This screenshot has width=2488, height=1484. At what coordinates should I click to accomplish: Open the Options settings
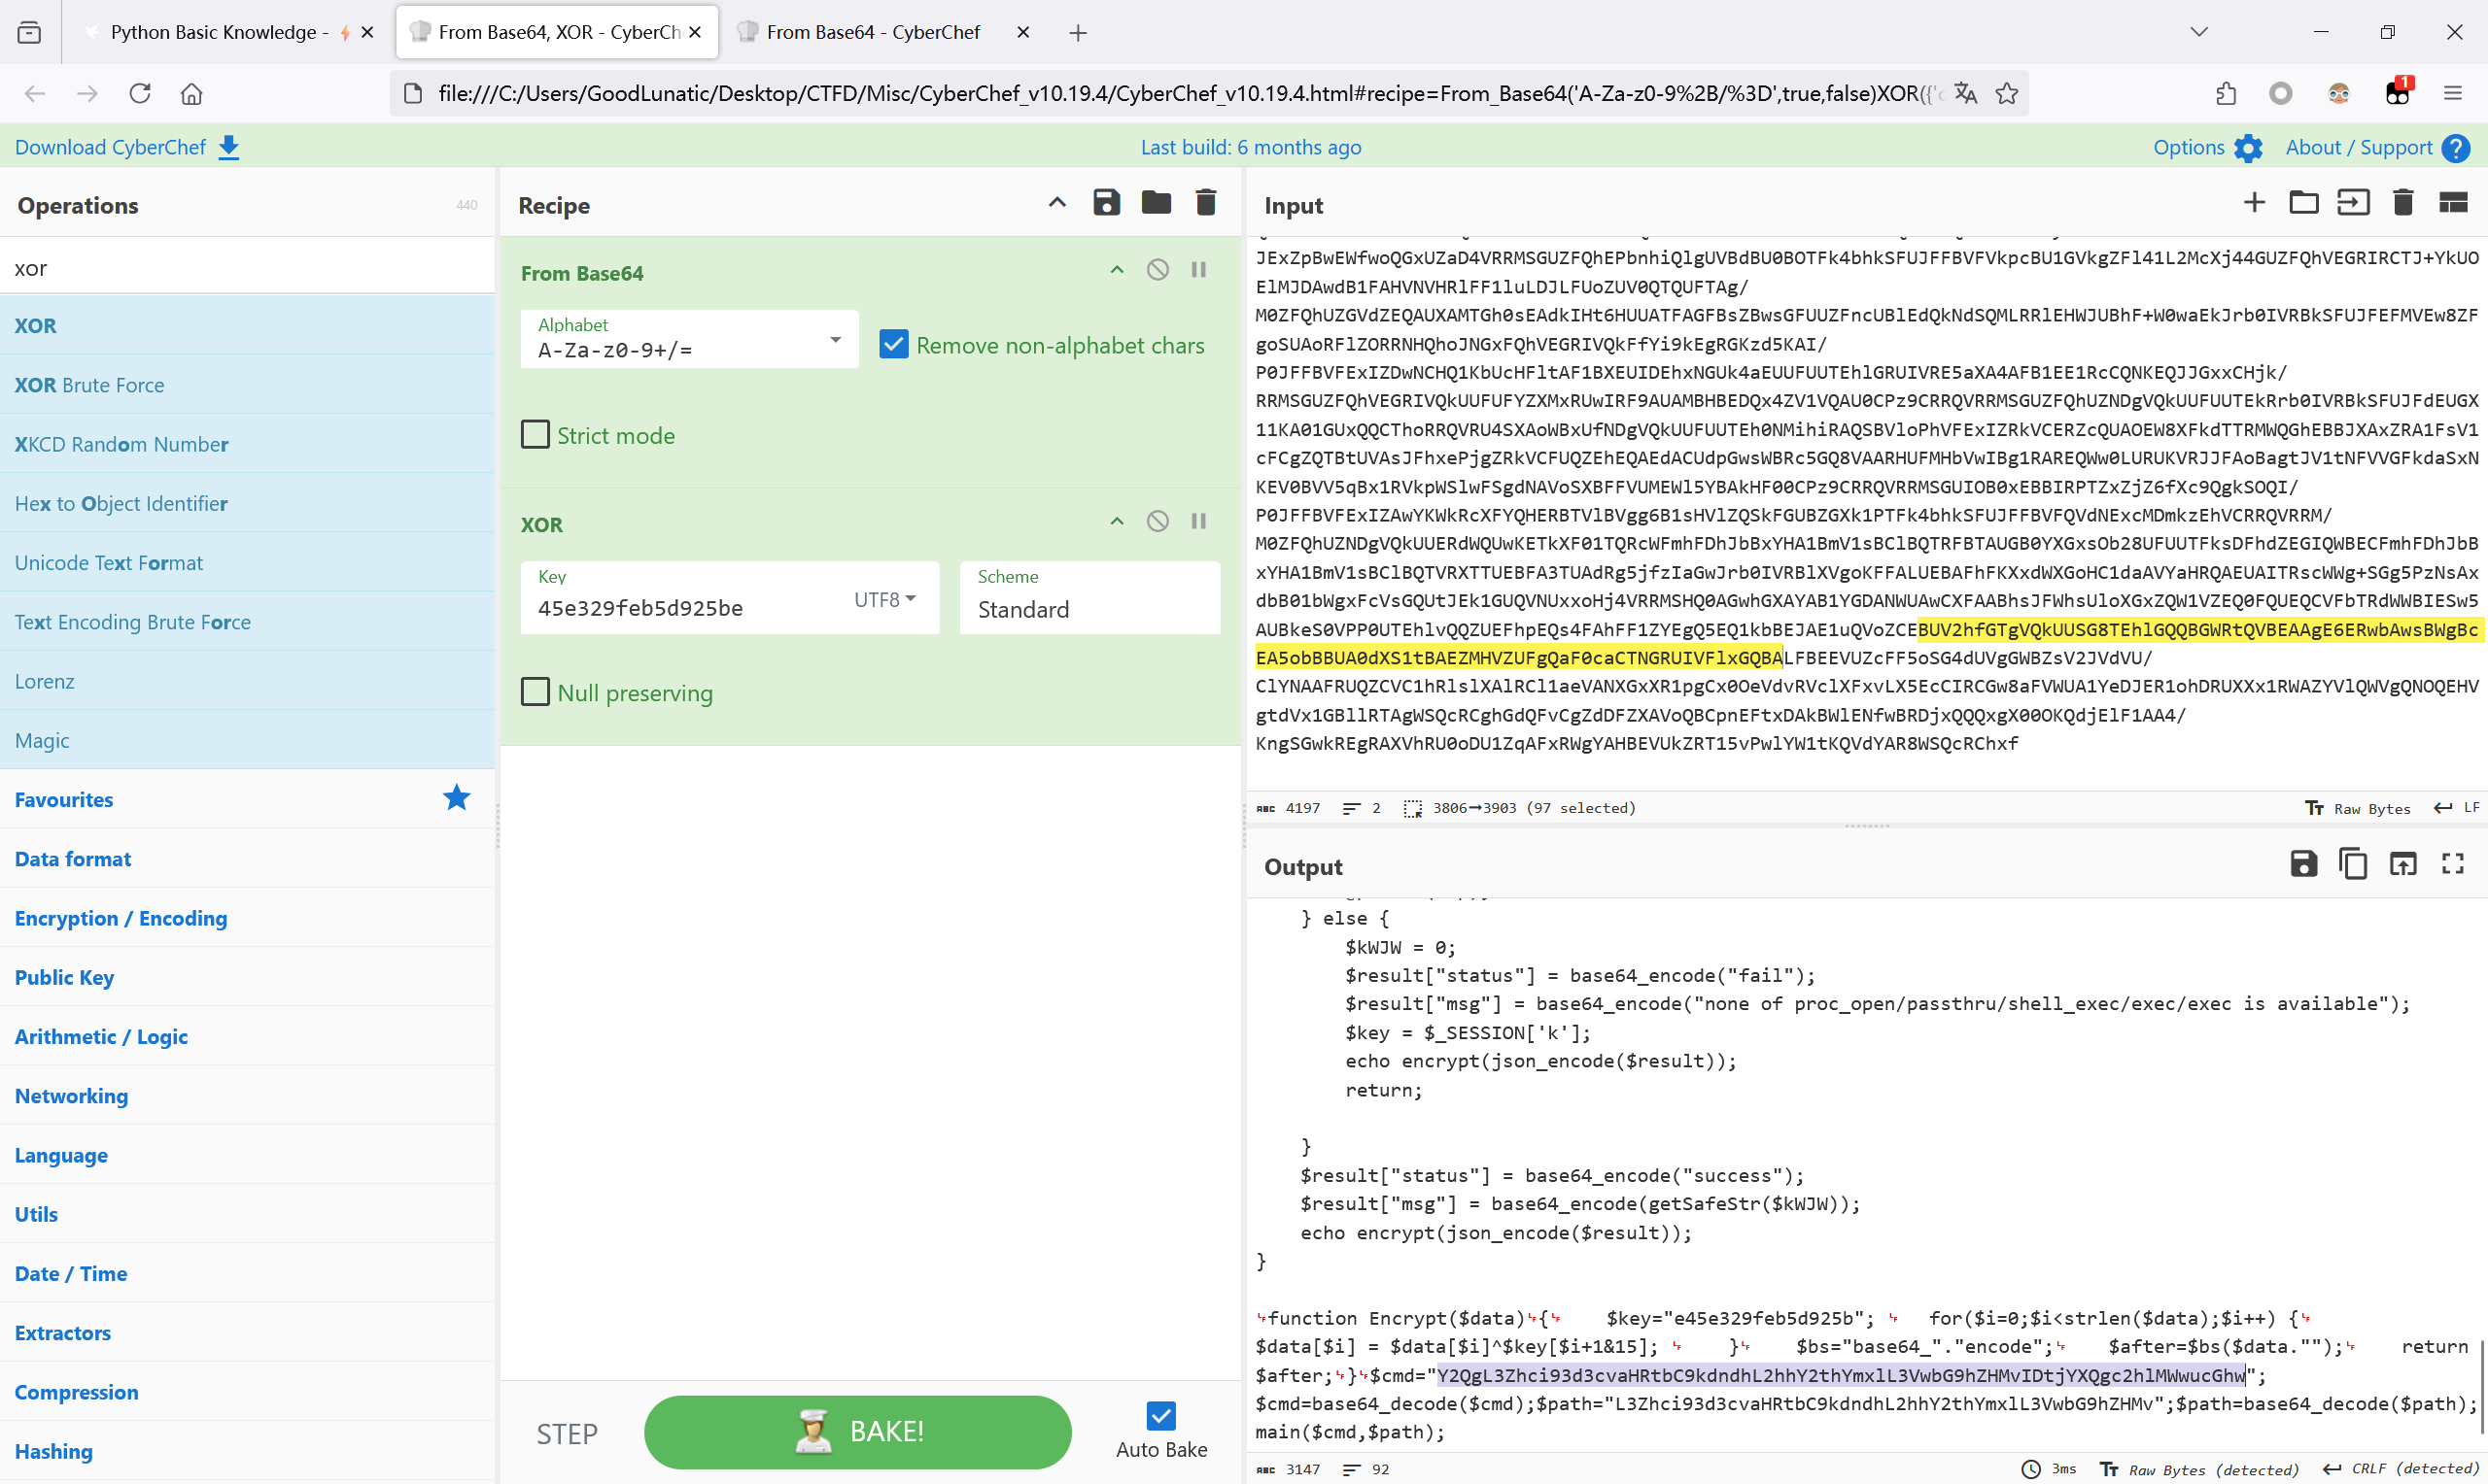[2208, 147]
